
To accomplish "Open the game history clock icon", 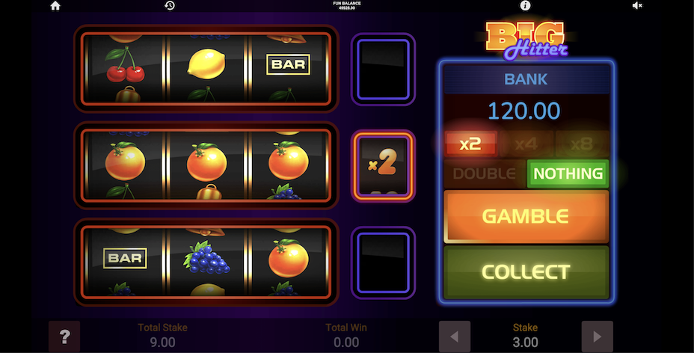I will pos(170,5).
